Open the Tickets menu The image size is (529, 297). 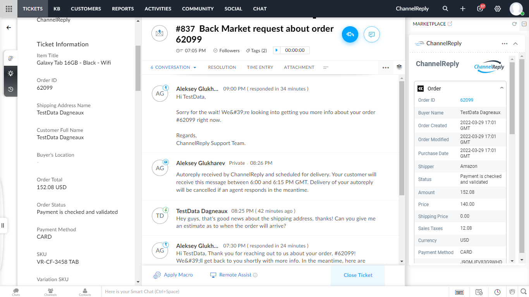33,9
